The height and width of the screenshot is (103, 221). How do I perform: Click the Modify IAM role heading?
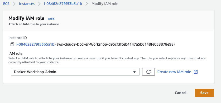[x=26, y=18]
